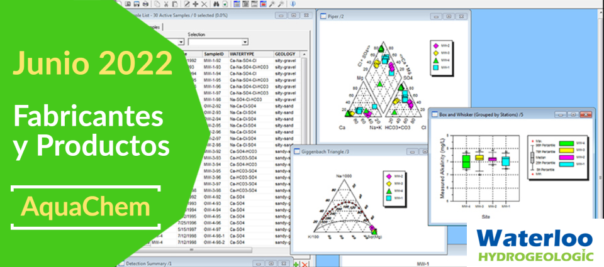The image size is (604, 267).
Task: Click yellow MW-3 swatch in Box and Whisker legend
Action: point(567,150)
